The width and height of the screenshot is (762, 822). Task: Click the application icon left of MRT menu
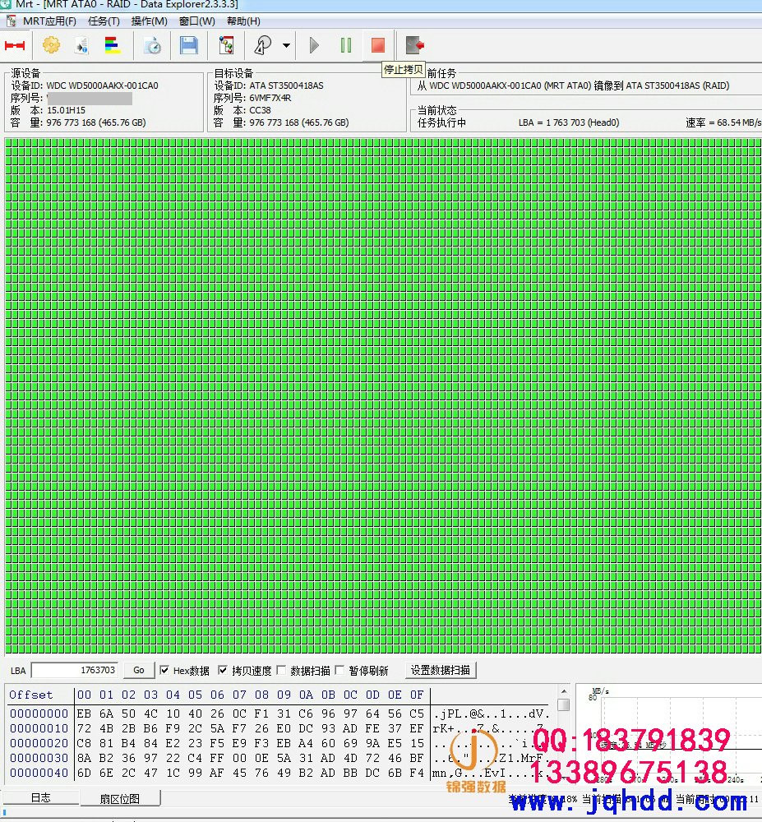pos(11,21)
